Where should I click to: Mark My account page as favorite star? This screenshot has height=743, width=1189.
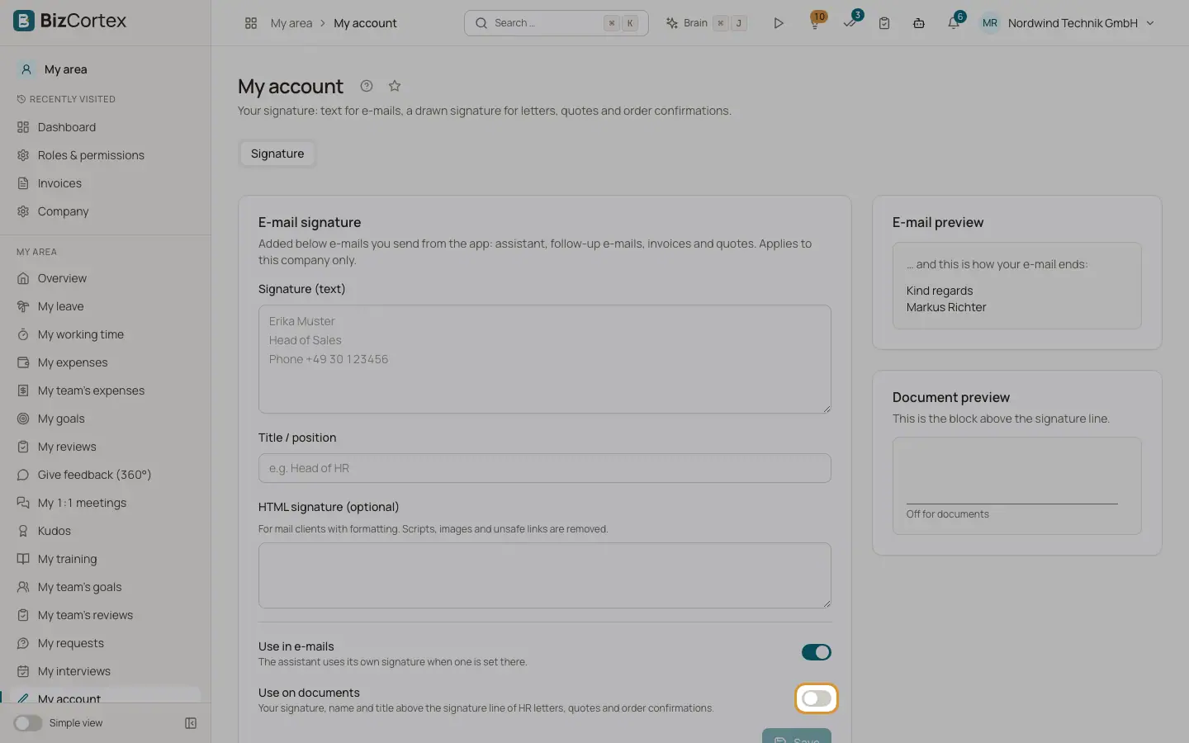tap(395, 86)
